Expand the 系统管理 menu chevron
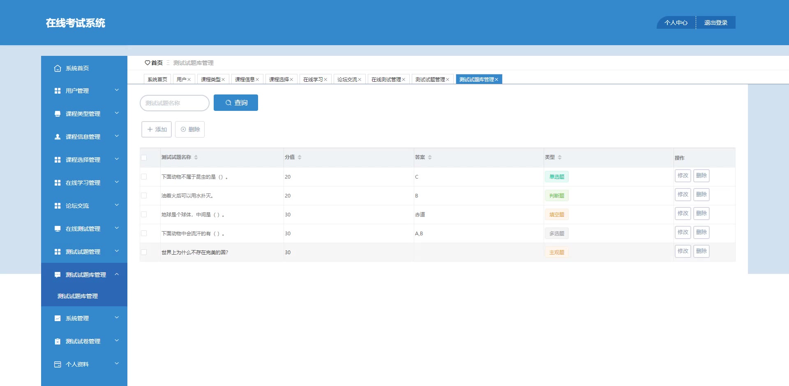The image size is (789, 386). click(117, 317)
